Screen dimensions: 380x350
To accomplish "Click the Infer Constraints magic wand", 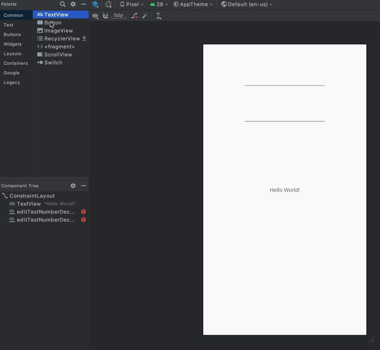I will click(145, 16).
